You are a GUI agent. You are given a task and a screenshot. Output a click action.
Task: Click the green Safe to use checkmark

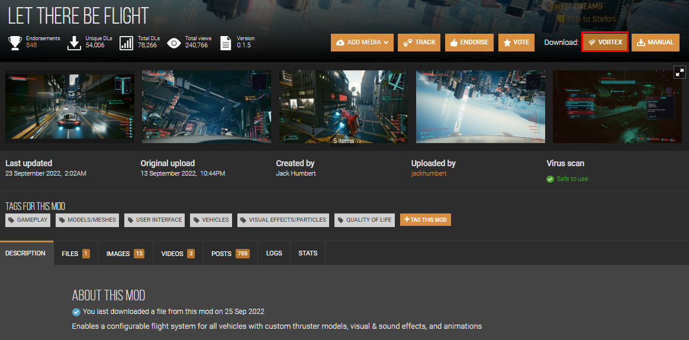(550, 179)
